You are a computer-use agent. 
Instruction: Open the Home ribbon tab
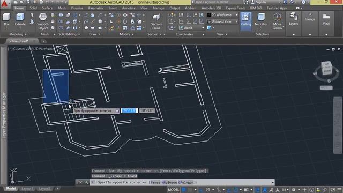click(19, 8)
